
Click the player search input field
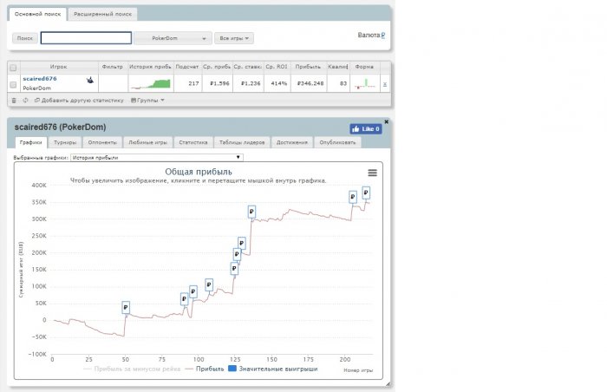point(86,38)
